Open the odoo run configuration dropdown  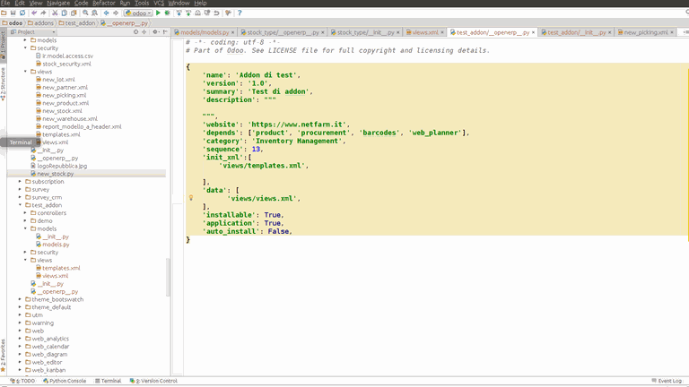click(x=138, y=13)
